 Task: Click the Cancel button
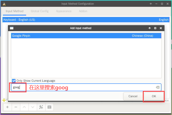point(133,96)
